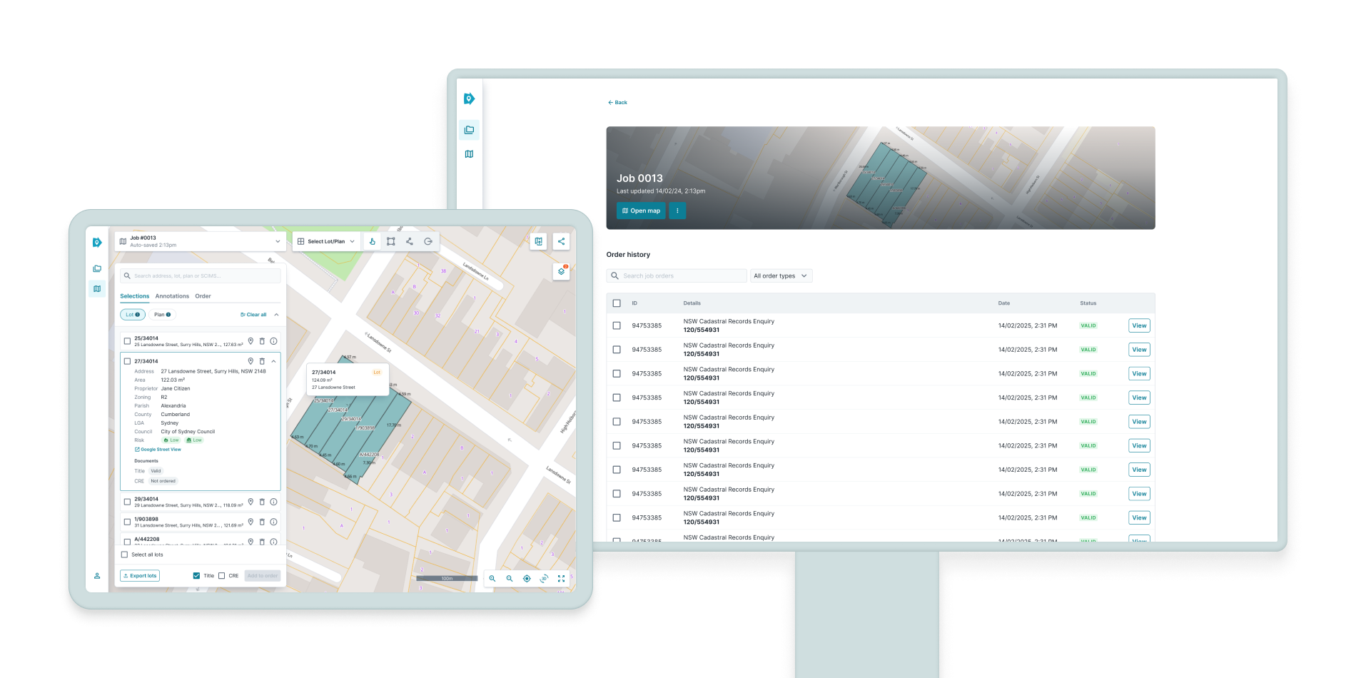The width and height of the screenshot is (1356, 678).
Task: Toggle the 3D view on the map
Action: (x=544, y=578)
